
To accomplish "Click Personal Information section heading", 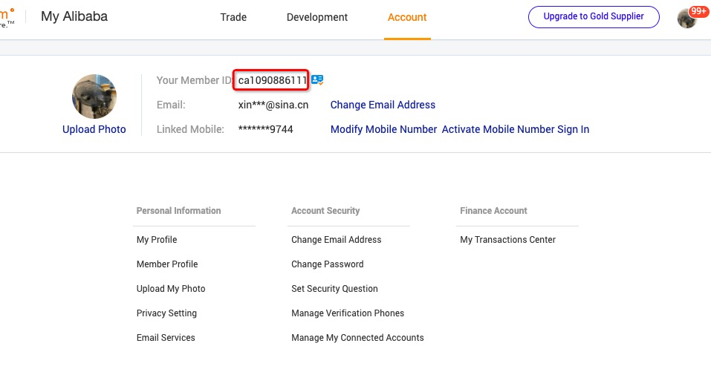I will [x=178, y=211].
